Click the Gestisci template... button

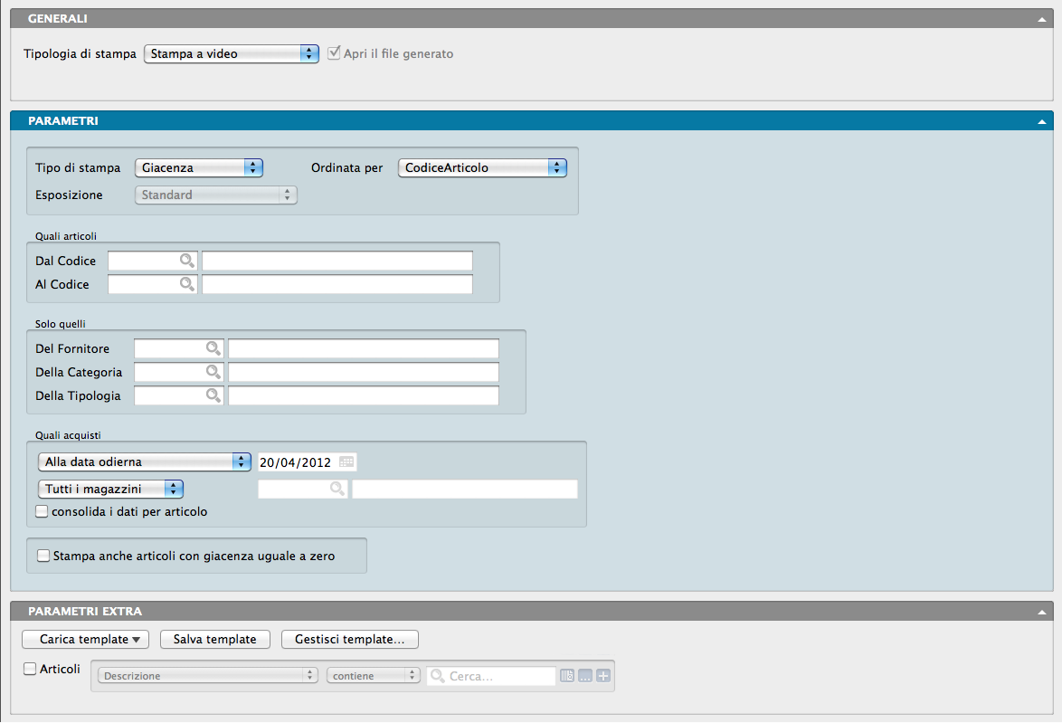pos(349,640)
